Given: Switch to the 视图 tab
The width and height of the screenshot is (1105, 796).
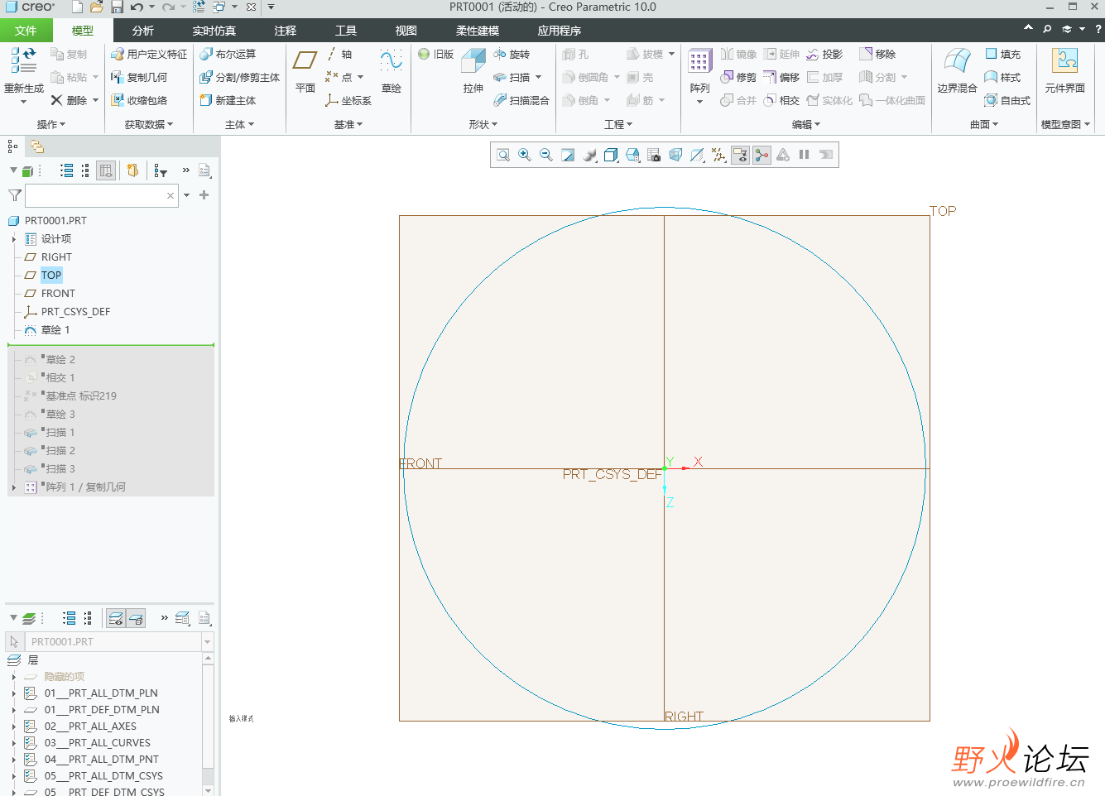Looking at the screenshot, I should point(406,31).
